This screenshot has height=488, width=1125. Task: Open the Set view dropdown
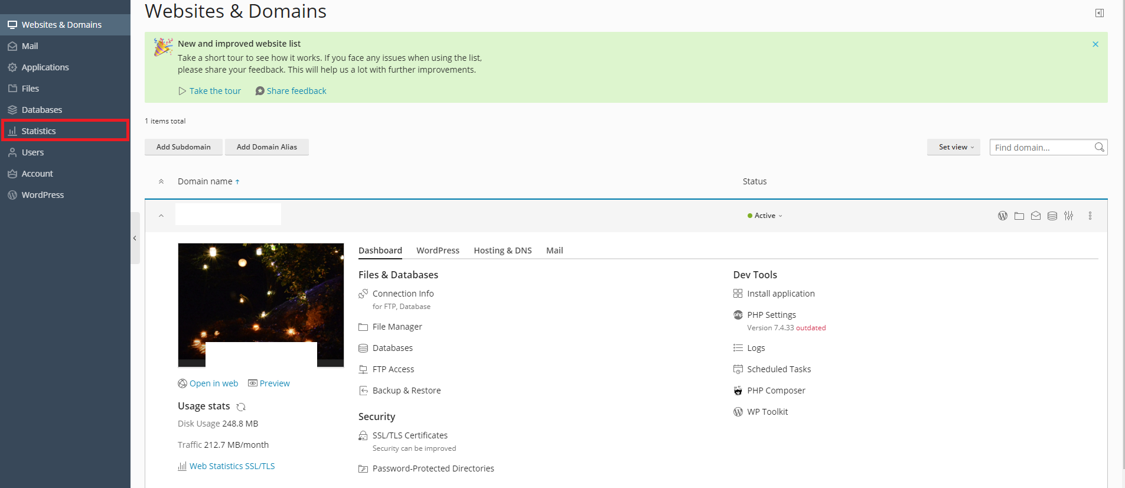pos(954,147)
